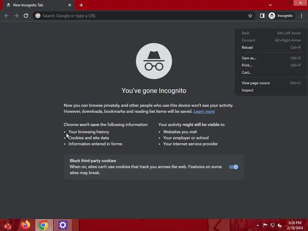Screen dimensions: 308x231
Task: Click "Information entered in forms" list item
Action: tap(95, 144)
